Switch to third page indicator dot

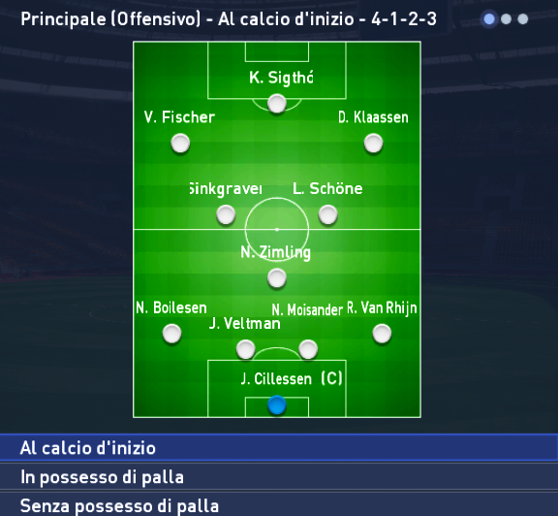click(x=523, y=18)
